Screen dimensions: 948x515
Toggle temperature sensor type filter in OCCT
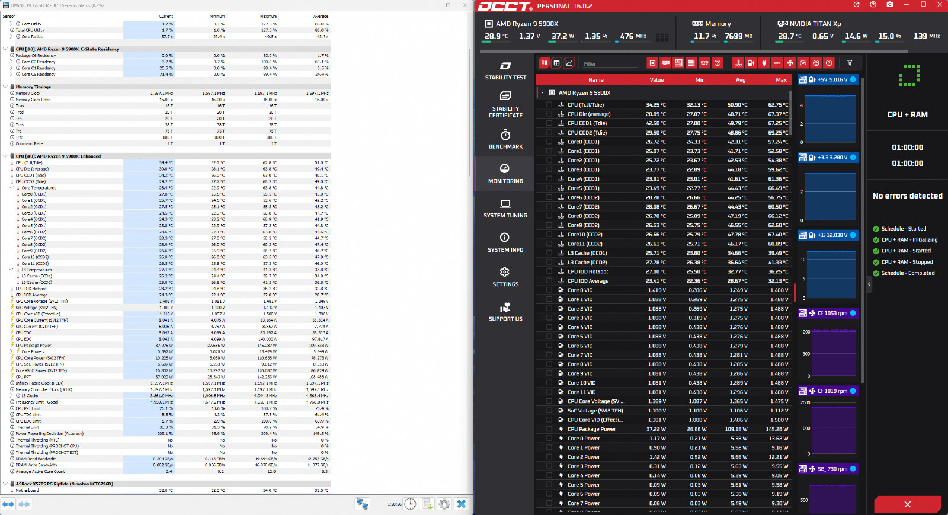click(738, 63)
